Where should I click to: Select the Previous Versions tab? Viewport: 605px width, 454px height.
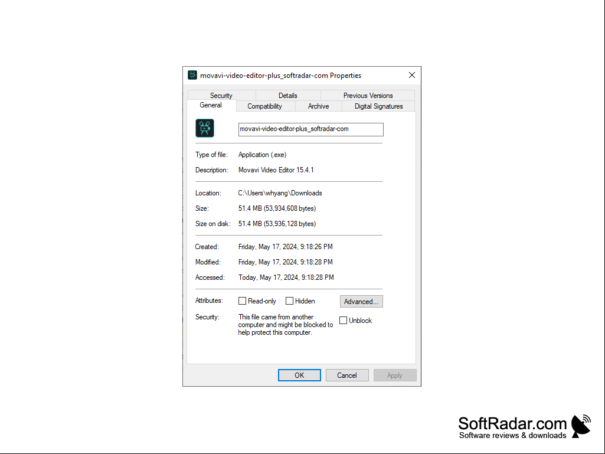tap(368, 96)
